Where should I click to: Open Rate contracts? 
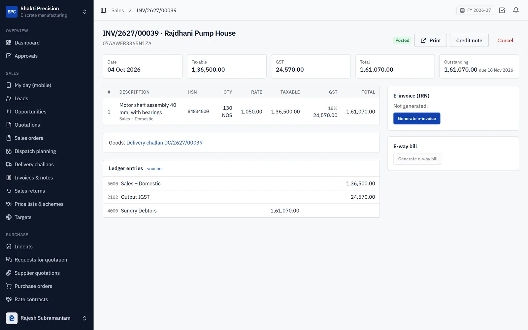[47, 299]
